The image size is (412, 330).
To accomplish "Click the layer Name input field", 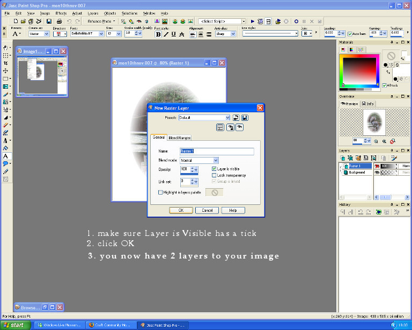I will [217, 152].
